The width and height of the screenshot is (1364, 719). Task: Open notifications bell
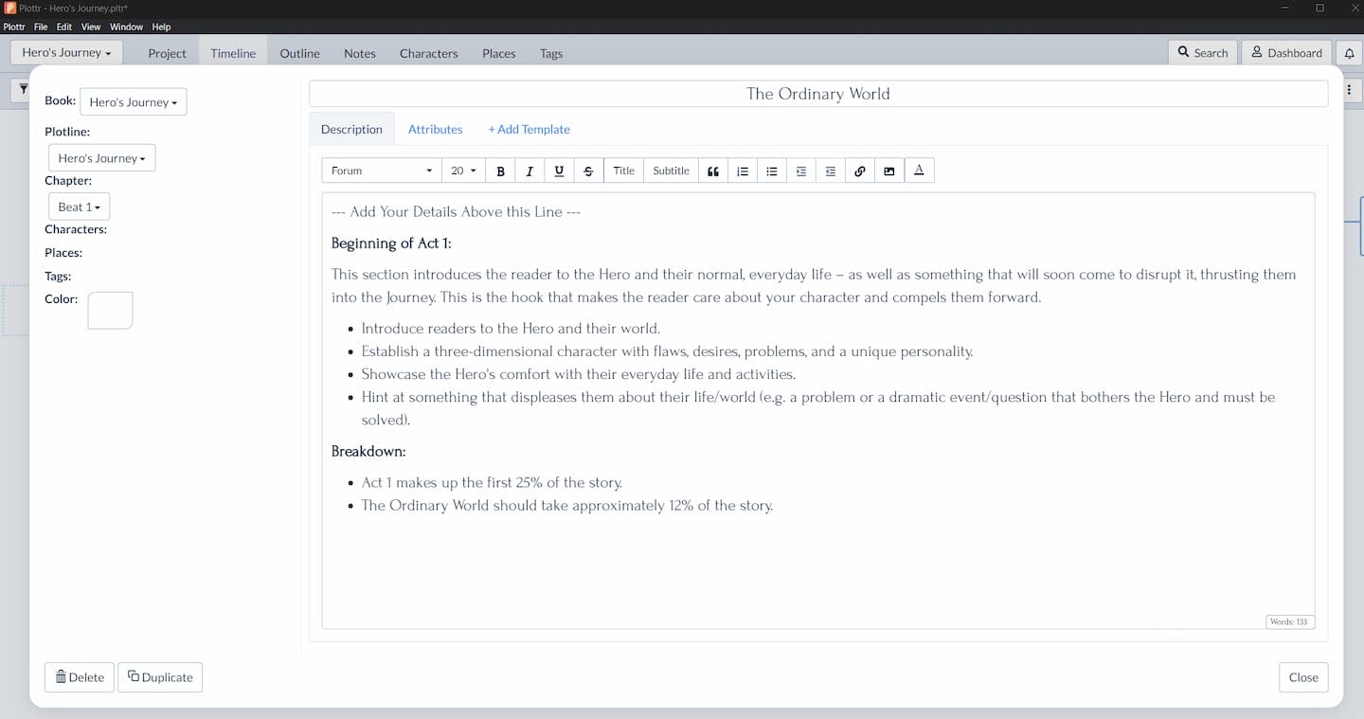tap(1349, 53)
